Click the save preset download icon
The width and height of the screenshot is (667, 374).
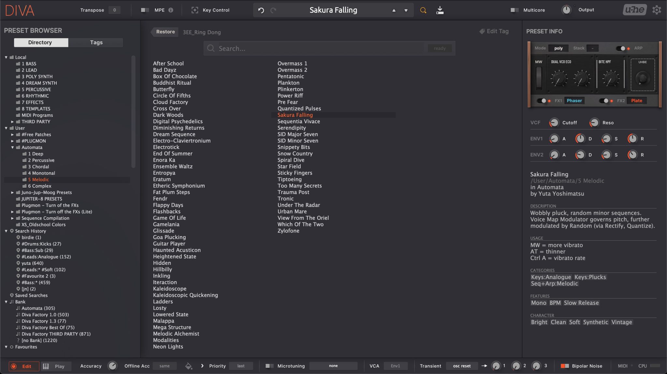(440, 10)
